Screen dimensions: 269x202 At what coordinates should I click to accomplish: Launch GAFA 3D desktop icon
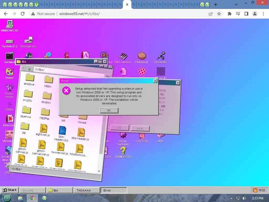(142, 138)
